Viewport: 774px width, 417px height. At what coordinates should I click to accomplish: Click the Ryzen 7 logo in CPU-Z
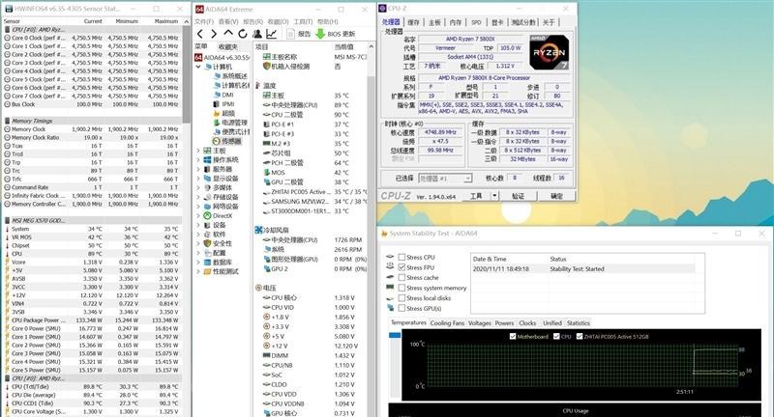click(x=549, y=52)
